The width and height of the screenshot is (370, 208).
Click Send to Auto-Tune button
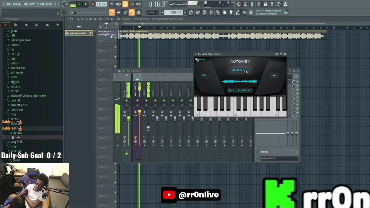coord(240,90)
